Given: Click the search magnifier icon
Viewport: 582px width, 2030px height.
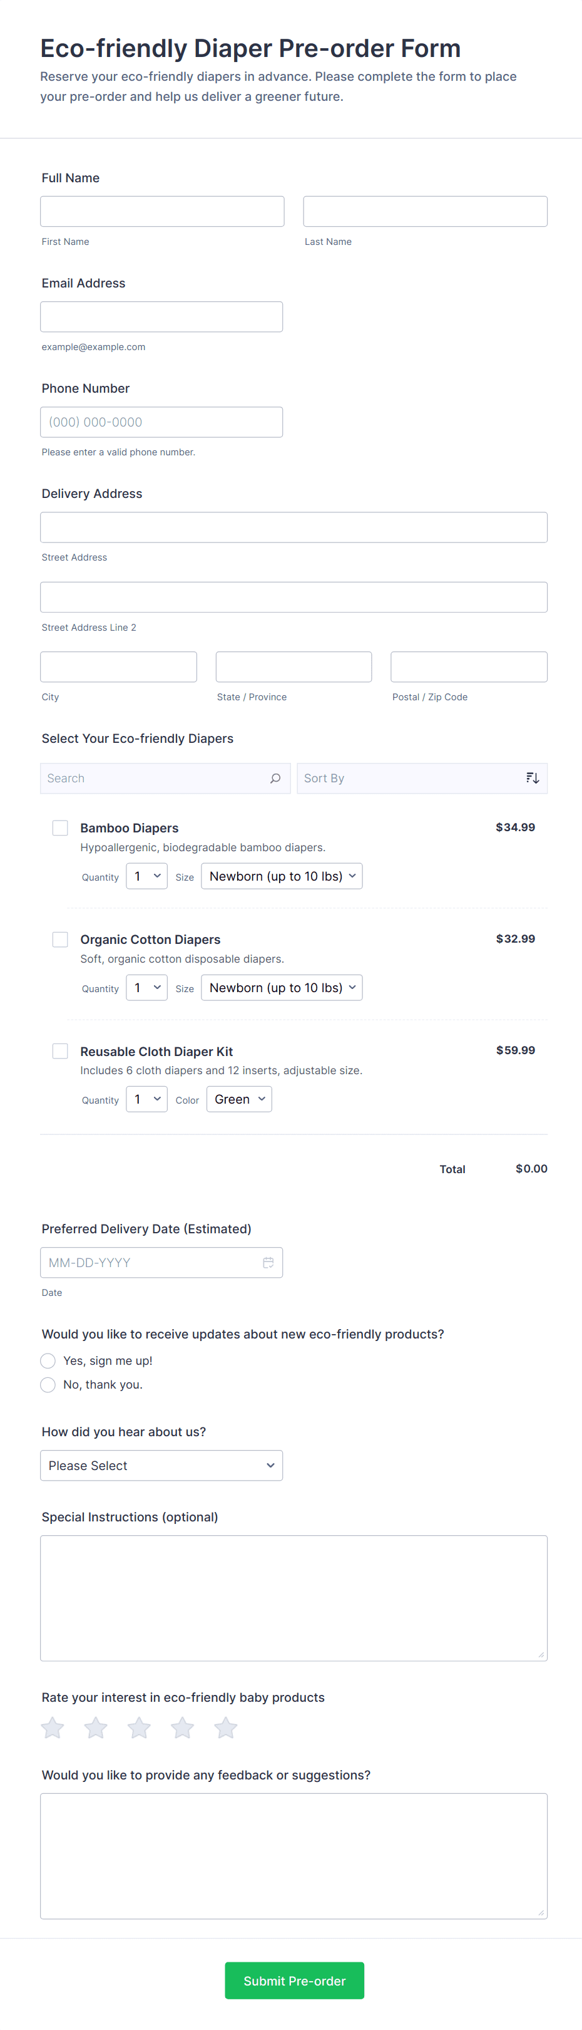Looking at the screenshot, I should 275,778.
